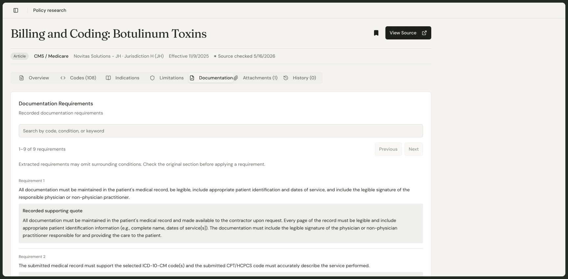The image size is (568, 279).
Task: Click the Attachments tab paperclip icon
Action: point(236,78)
